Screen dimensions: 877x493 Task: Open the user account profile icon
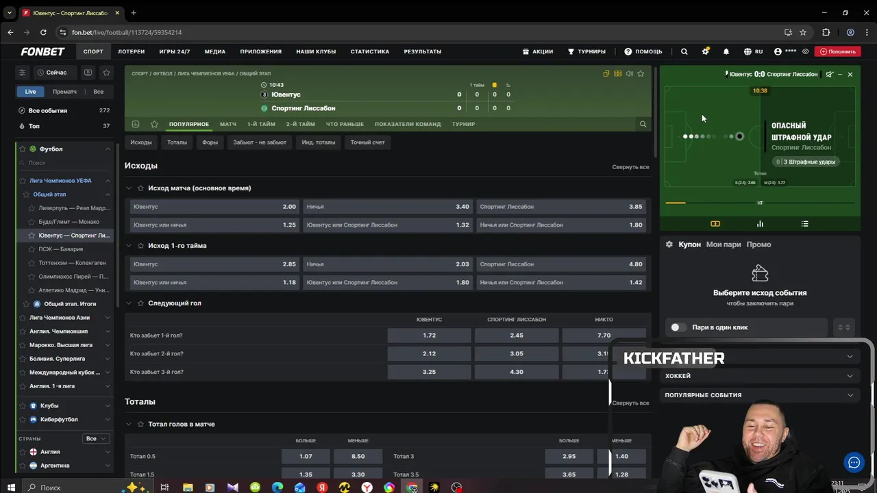[x=778, y=51]
